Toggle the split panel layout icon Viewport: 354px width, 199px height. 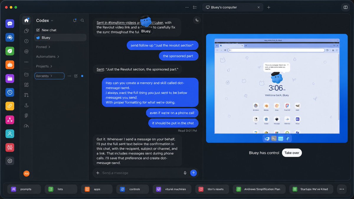(345, 7)
